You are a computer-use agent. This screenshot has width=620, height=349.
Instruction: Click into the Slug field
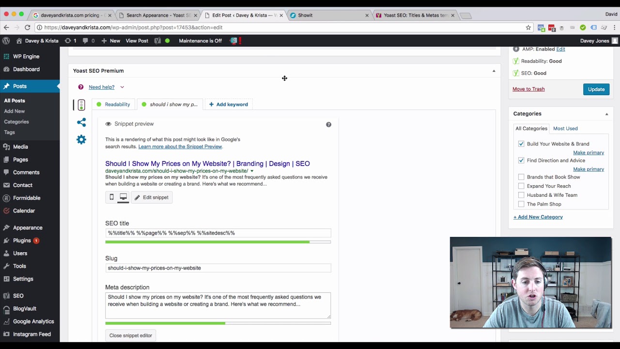coord(218,268)
